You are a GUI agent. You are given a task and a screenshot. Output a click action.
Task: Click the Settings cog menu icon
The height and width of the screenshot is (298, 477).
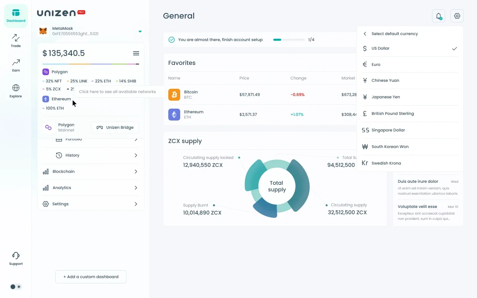tap(46, 204)
